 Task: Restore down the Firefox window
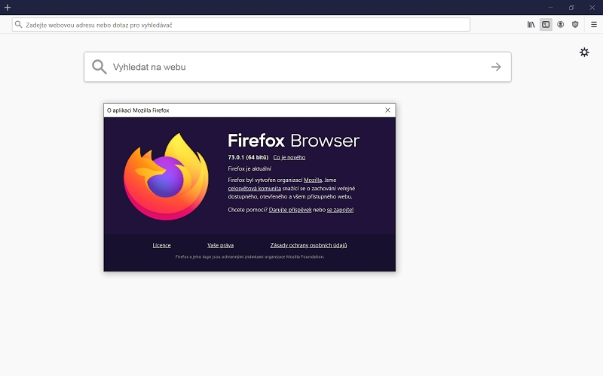pyautogui.click(x=571, y=8)
